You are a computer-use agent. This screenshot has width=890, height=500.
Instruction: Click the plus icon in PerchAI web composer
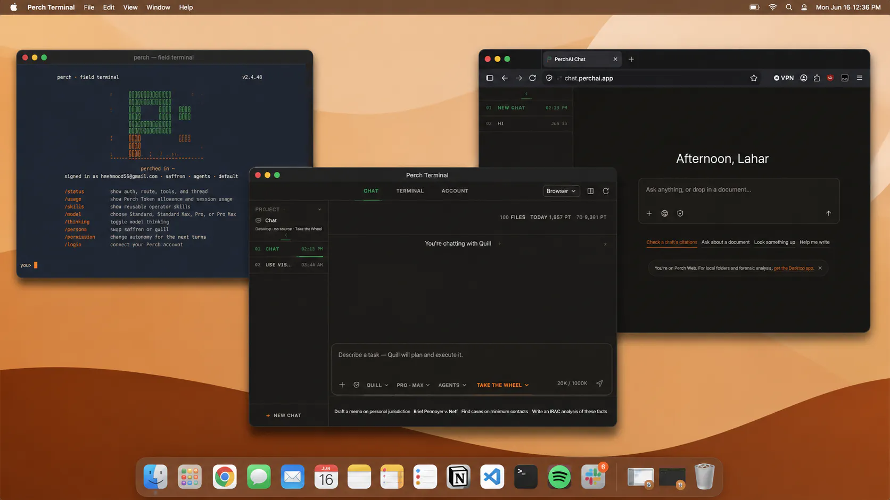click(649, 213)
